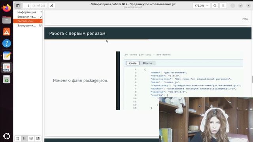Switch sidebar to outline view

(x=25, y=138)
